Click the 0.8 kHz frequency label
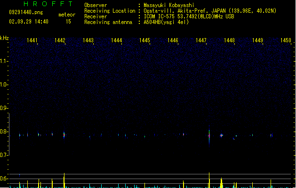 4,132
